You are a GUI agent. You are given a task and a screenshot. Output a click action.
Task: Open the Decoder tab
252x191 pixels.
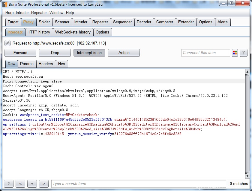click(144, 22)
